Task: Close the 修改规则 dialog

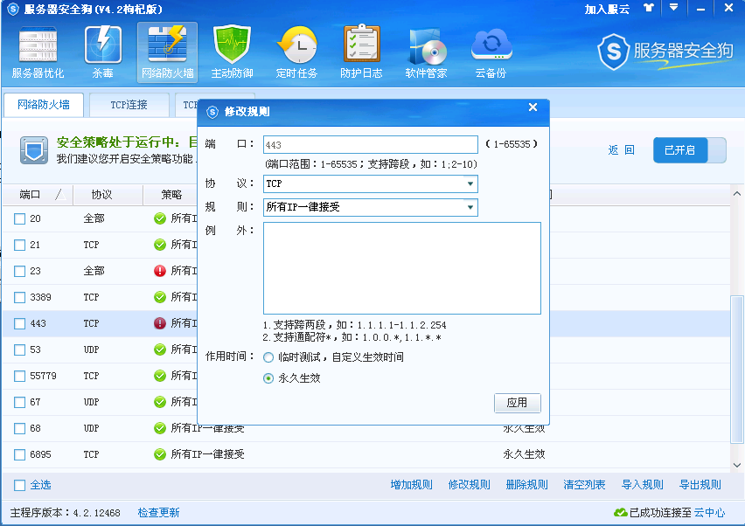Action: click(533, 107)
